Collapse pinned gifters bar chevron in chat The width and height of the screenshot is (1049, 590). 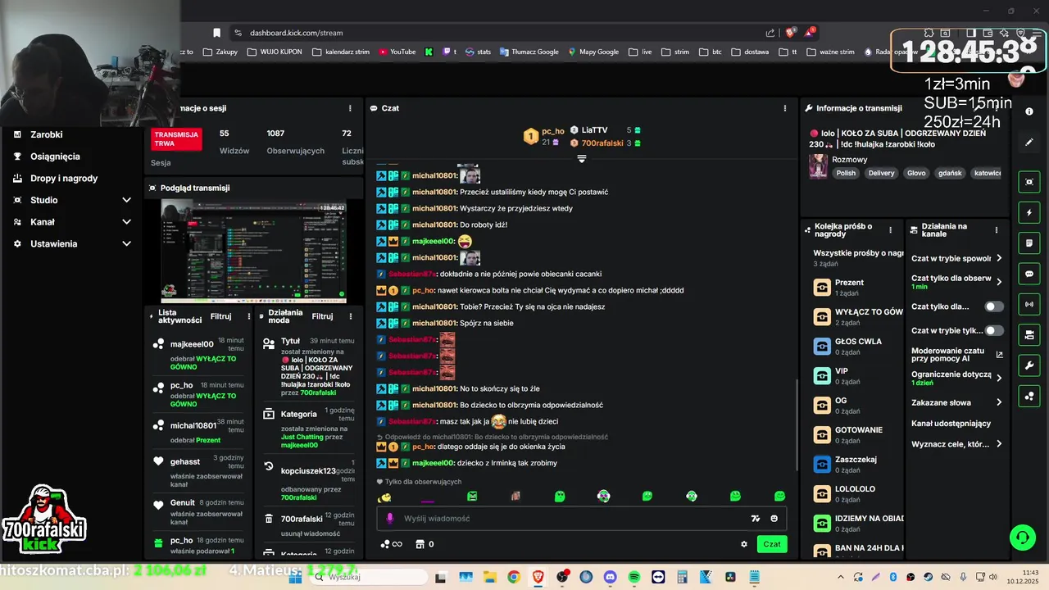pyautogui.click(x=582, y=158)
